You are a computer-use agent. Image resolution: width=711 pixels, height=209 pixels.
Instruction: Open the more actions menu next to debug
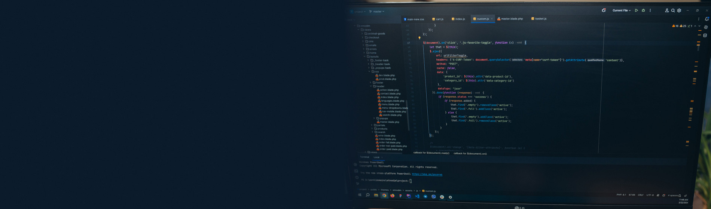click(650, 10)
